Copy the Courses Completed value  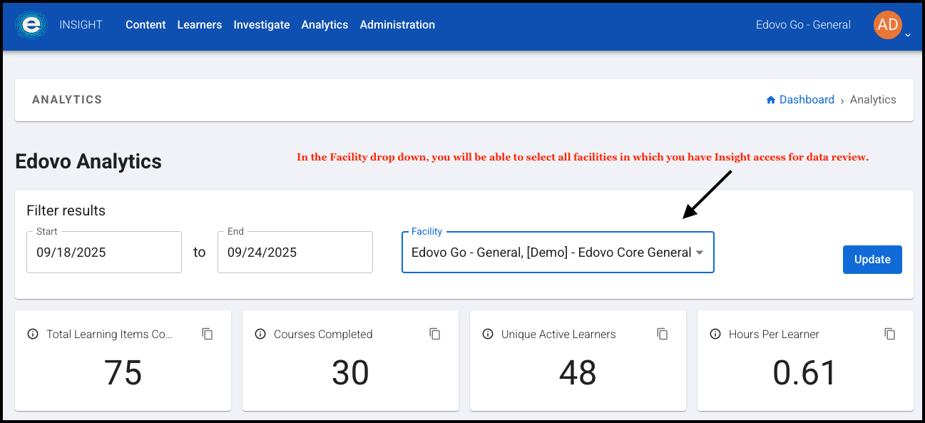pyautogui.click(x=435, y=334)
